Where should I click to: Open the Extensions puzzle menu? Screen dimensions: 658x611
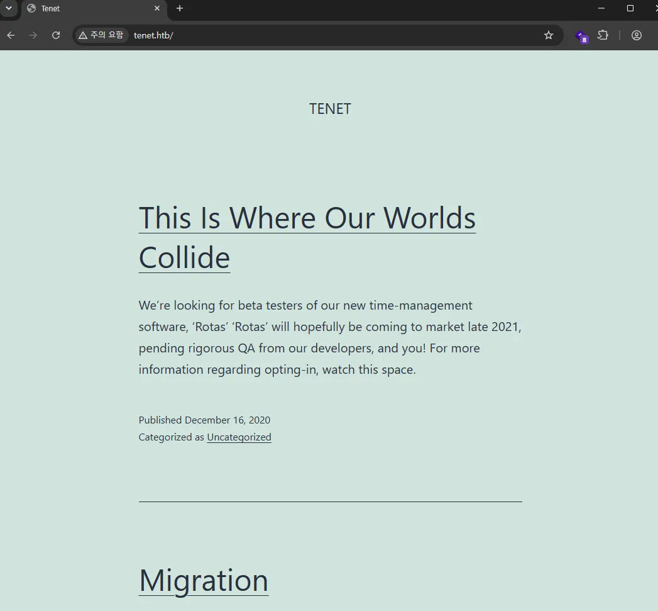(603, 35)
